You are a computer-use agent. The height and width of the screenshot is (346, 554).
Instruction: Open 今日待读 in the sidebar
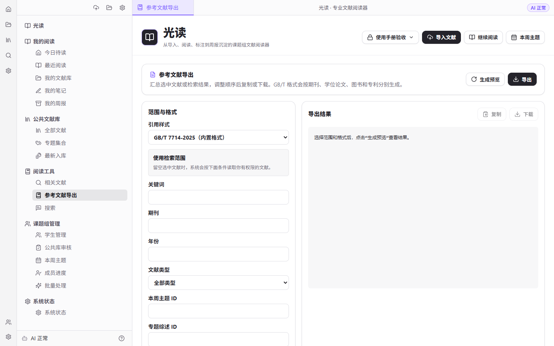coord(80,53)
